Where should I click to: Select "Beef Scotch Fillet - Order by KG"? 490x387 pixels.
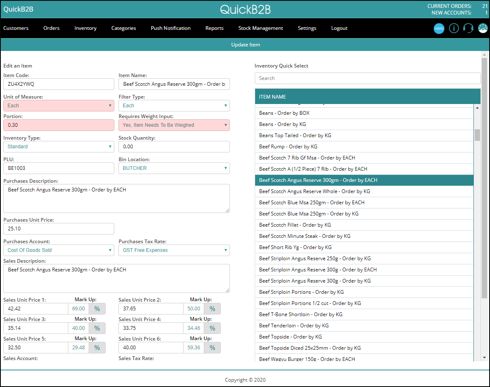click(x=364, y=225)
